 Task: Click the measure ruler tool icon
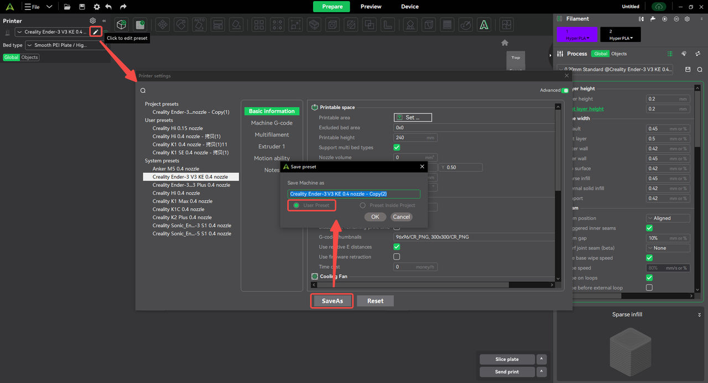pos(389,25)
